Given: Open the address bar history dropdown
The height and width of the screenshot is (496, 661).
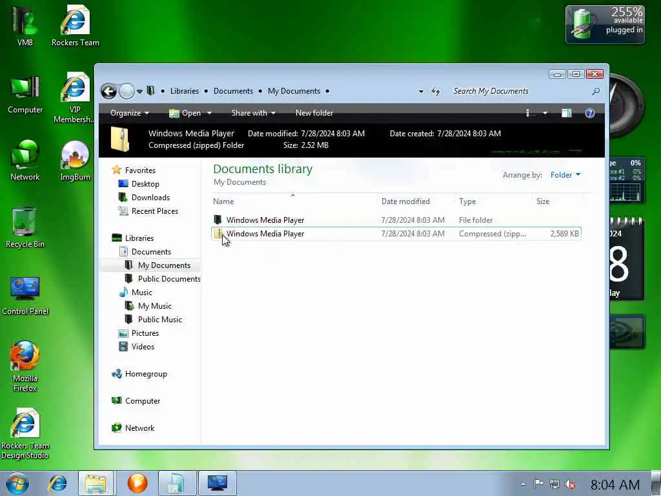Looking at the screenshot, I should [x=421, y=92].
